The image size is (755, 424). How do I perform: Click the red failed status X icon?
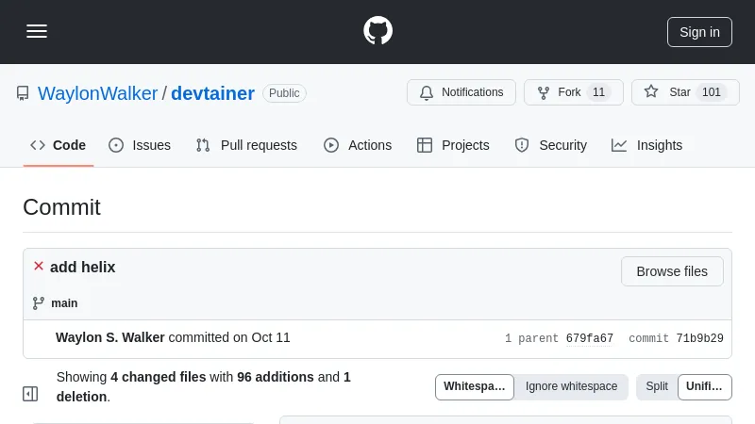(39, 267)
